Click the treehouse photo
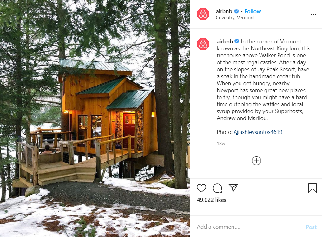 point(95,118)
